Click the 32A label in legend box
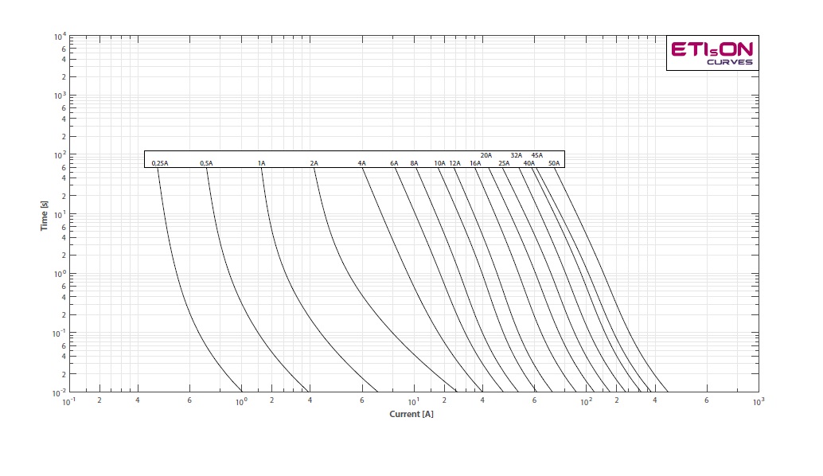This screenshot has width=823, height=476. tap(517, 155)
